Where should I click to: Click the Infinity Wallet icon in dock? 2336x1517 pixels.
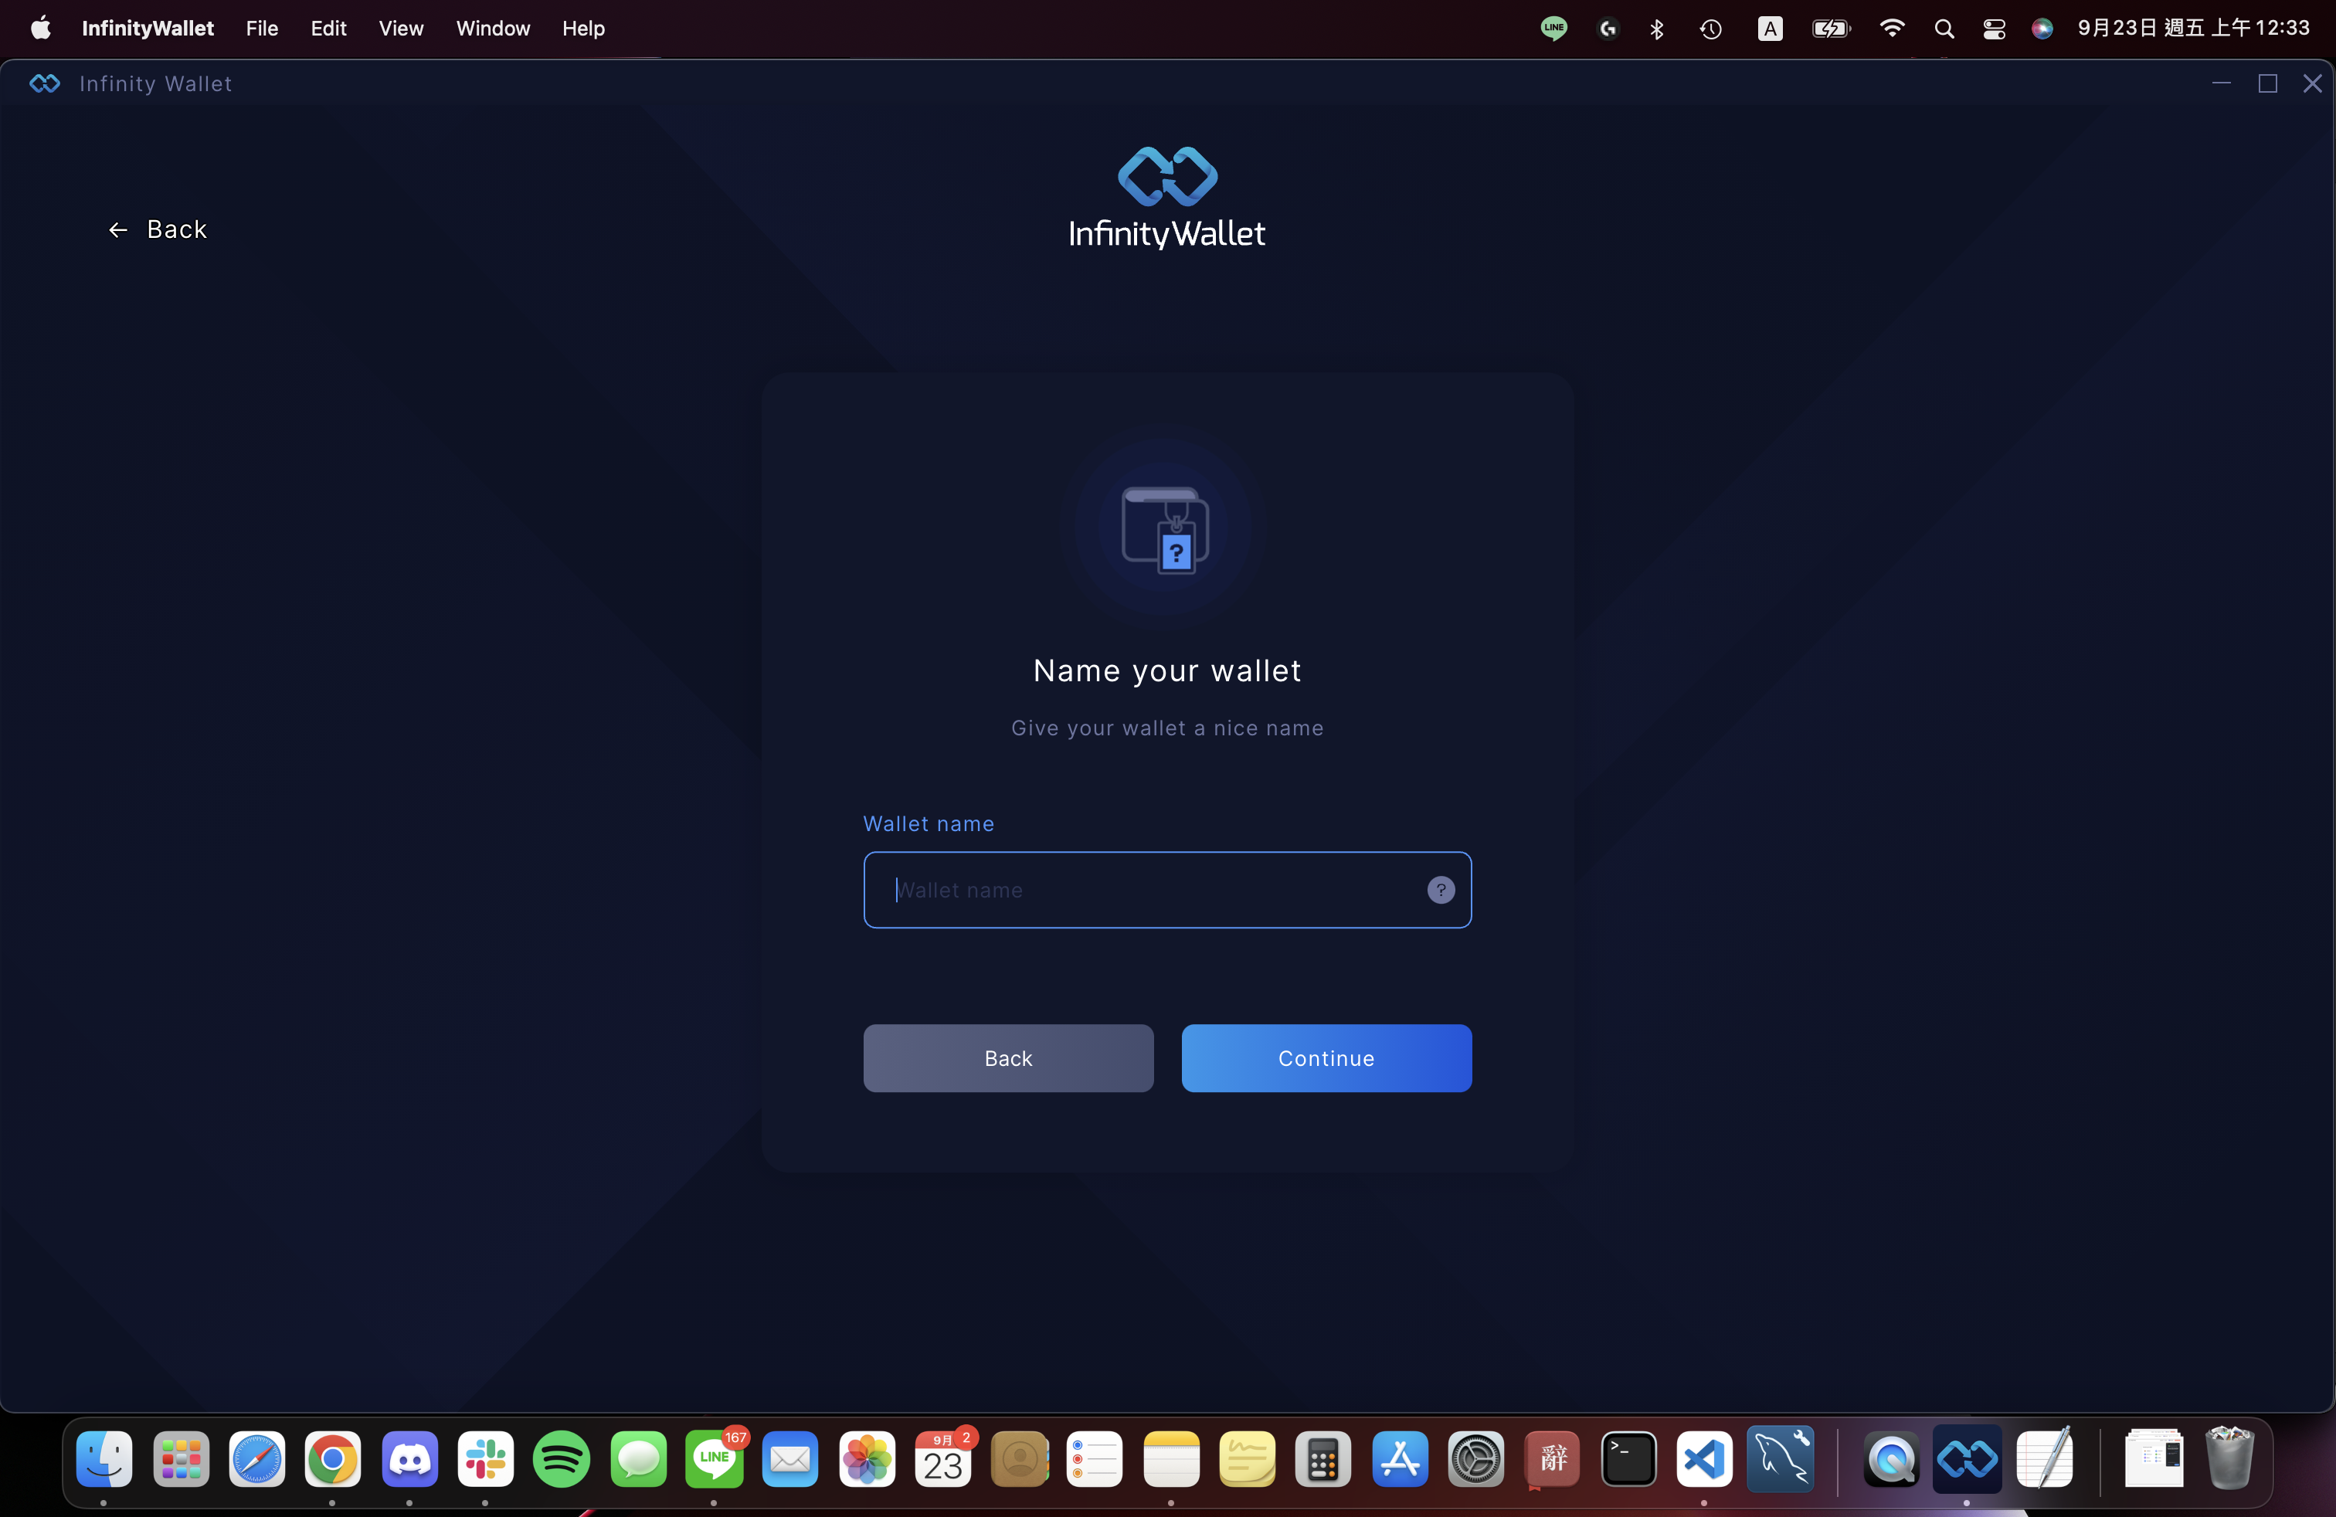(x=1967, y=1459)
